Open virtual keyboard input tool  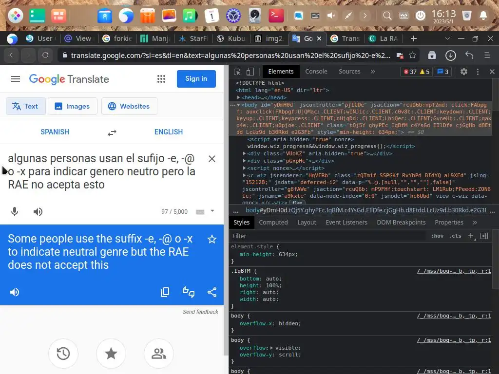coord(200,212)
